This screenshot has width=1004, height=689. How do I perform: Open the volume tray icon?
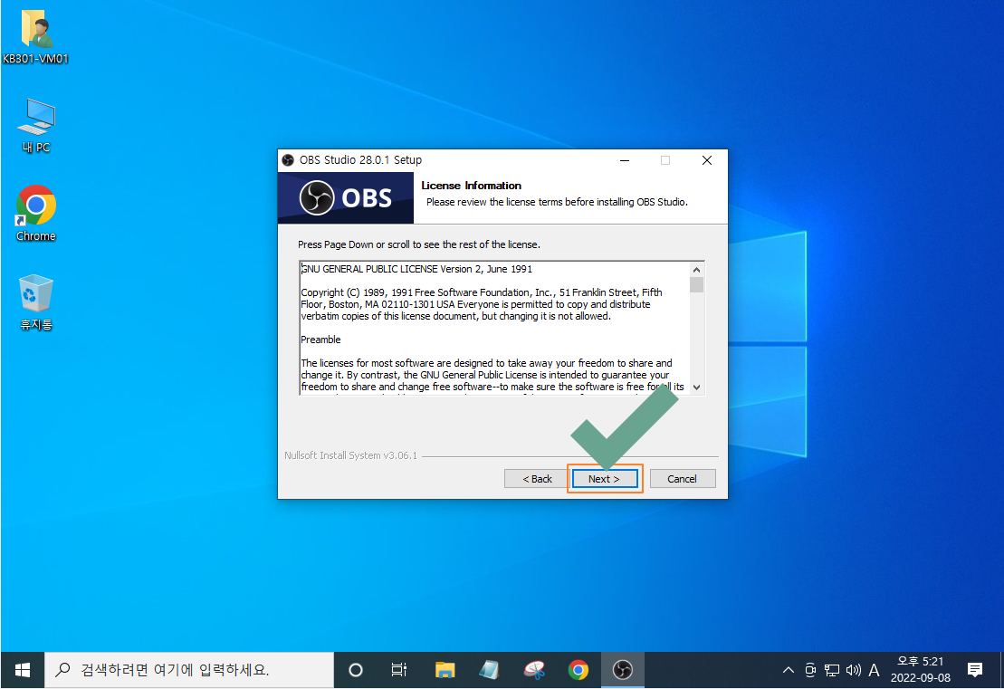853,670
